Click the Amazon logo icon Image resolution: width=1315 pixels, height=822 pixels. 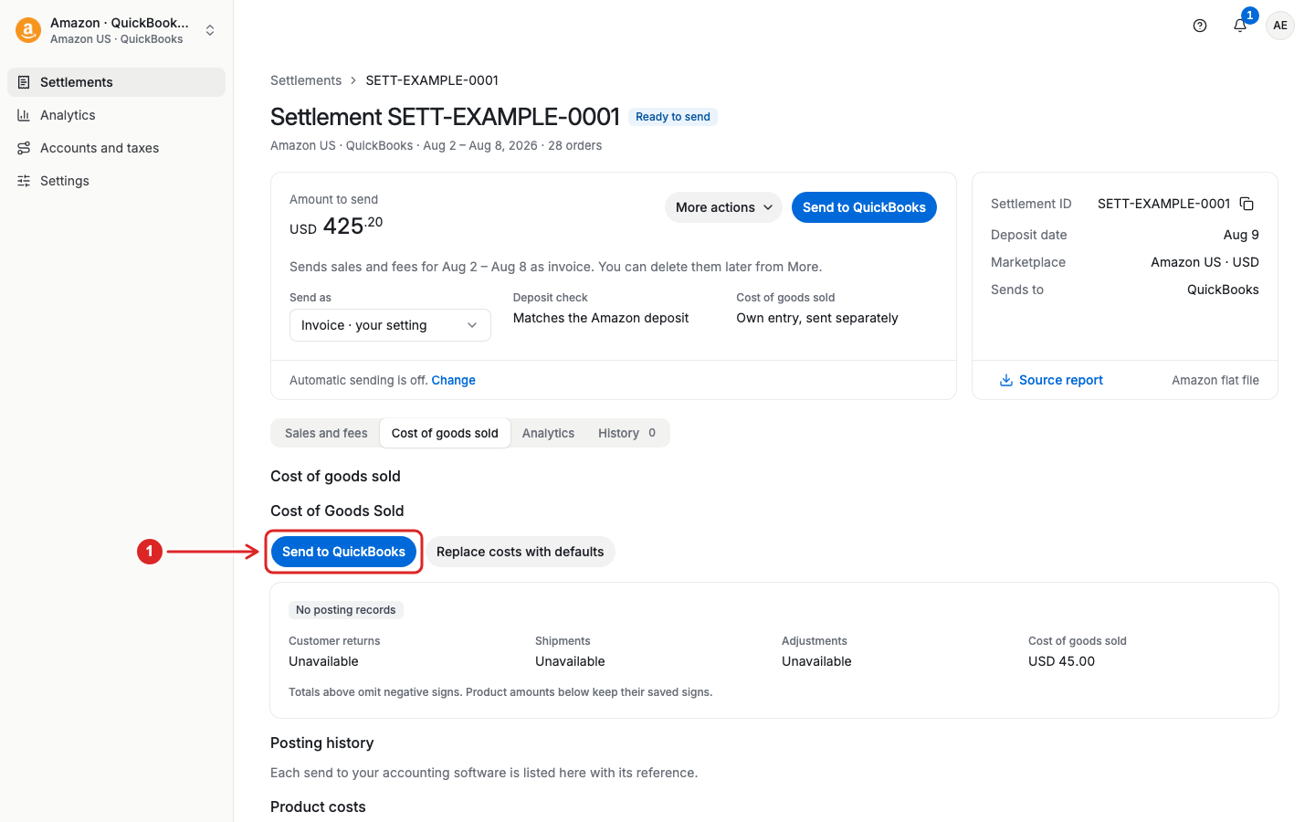pos(28,30)
